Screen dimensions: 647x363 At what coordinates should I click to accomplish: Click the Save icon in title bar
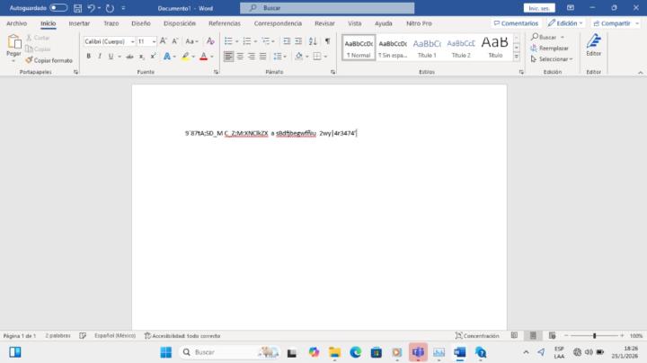coord(78,8)
